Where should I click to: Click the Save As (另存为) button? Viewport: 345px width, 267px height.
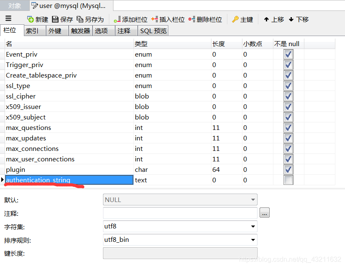[90, 19]
